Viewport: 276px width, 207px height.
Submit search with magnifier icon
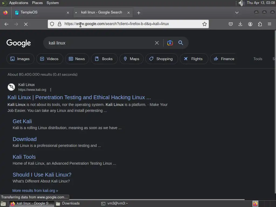(x=181, y=43)
